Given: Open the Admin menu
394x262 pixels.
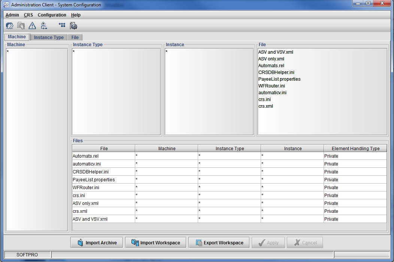Looking at the screenshot, I should click(12, 15).
